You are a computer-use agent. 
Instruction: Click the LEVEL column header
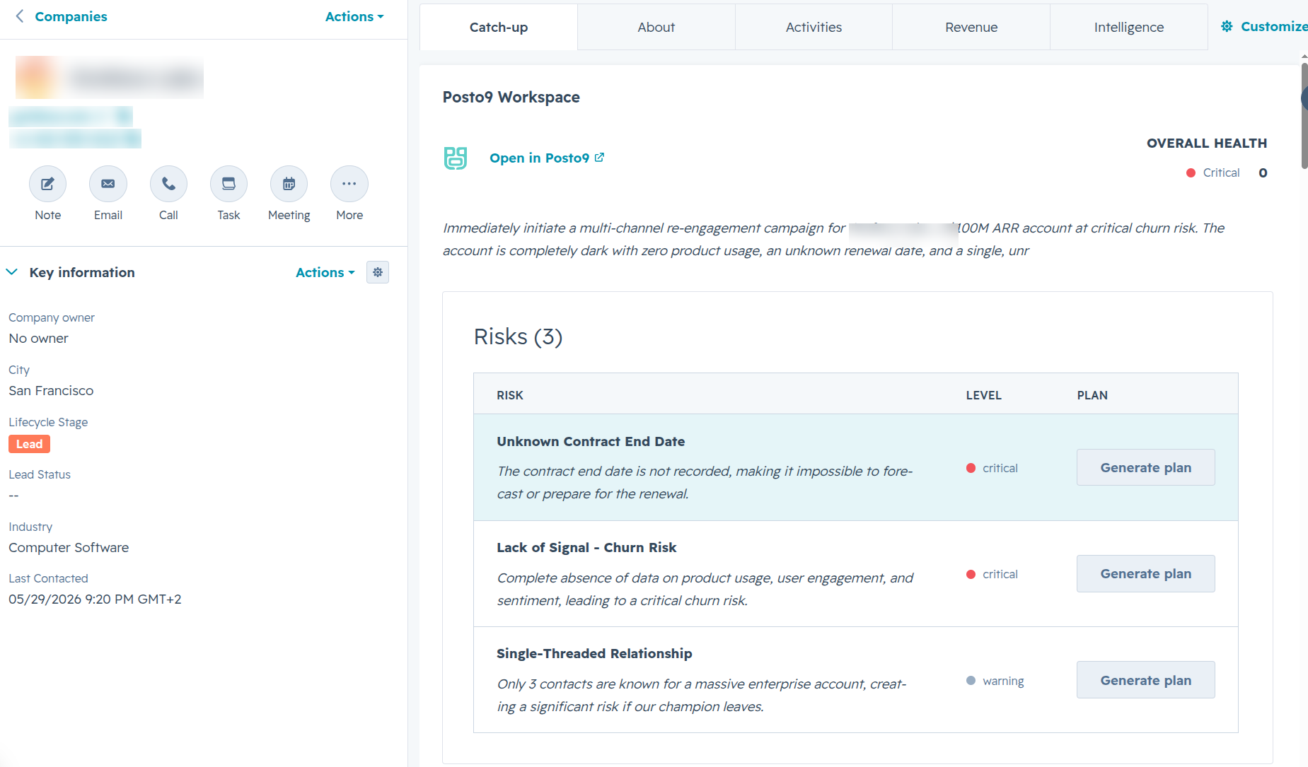click(984, 395)
